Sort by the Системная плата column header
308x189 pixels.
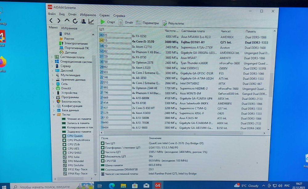[x=193, y=31]
